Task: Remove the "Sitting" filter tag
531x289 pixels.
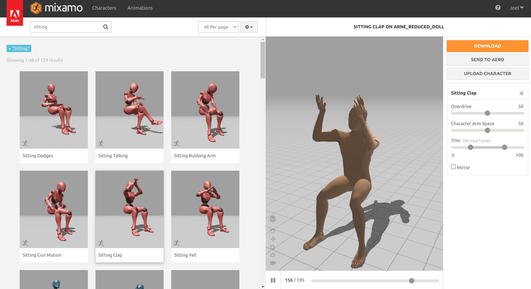Action: click(10, 49)
